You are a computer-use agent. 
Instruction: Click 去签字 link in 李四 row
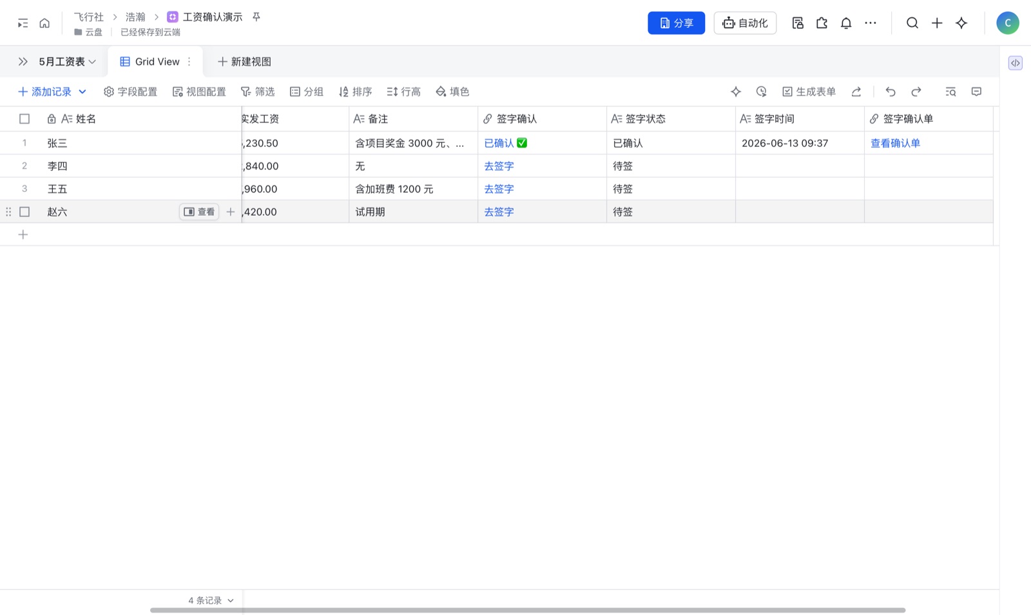[x=499, y=166]
